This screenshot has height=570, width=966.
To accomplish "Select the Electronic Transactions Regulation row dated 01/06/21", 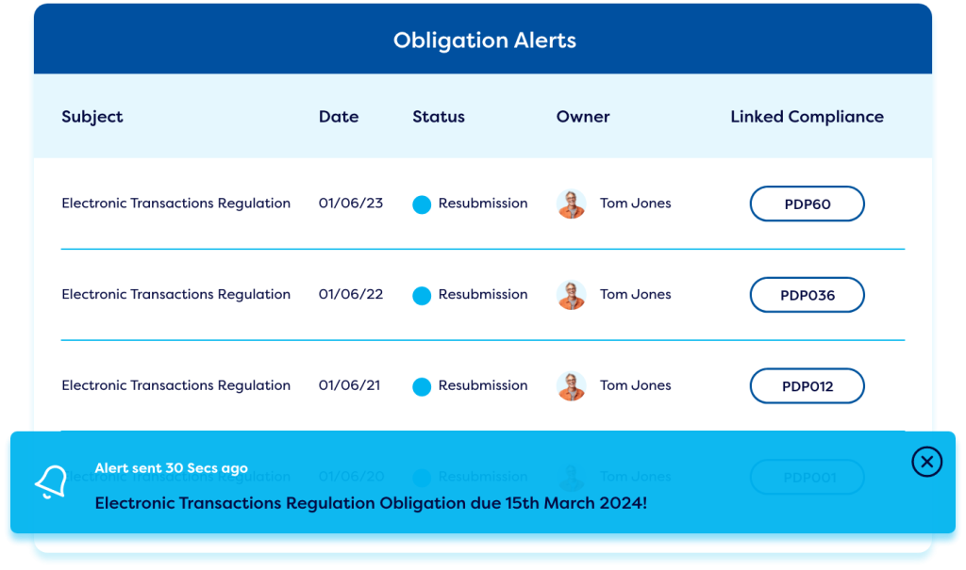I will pyautogui.click(x=175, y=385).
